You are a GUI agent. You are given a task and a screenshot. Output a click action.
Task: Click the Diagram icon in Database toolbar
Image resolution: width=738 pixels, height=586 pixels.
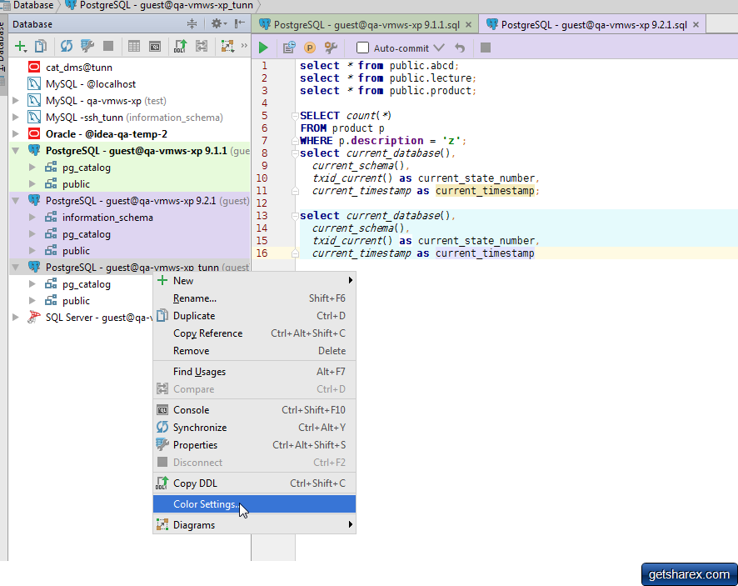click(x=227, y=46)
